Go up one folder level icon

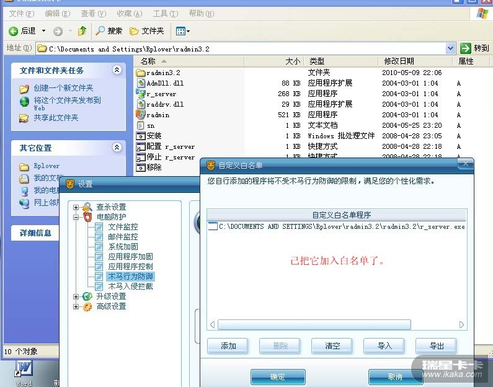coord(82,31)
